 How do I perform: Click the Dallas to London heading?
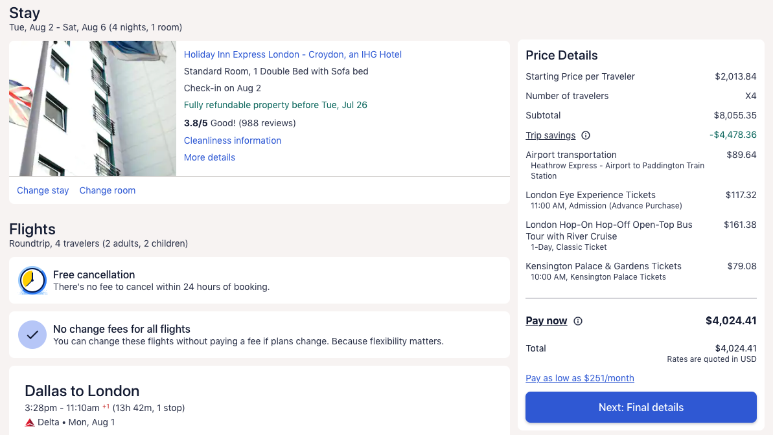coord(82,391)
